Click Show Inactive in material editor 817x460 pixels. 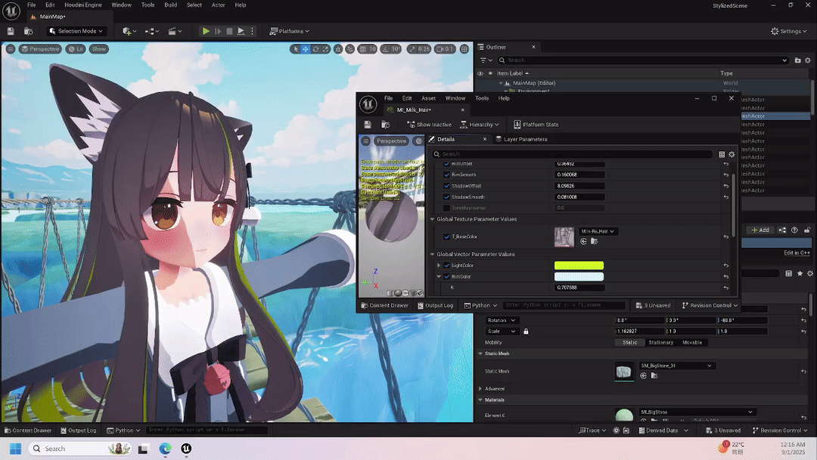click(429, 125)
